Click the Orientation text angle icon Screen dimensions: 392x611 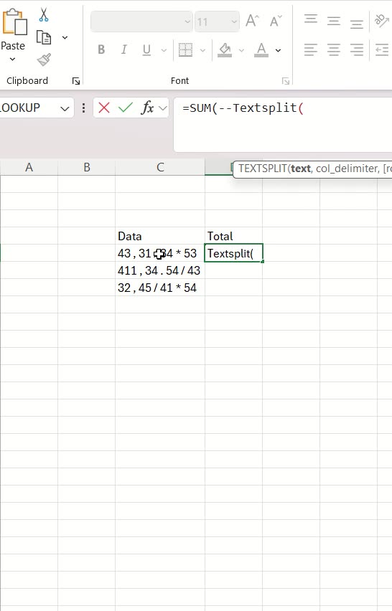click(381, 21)
